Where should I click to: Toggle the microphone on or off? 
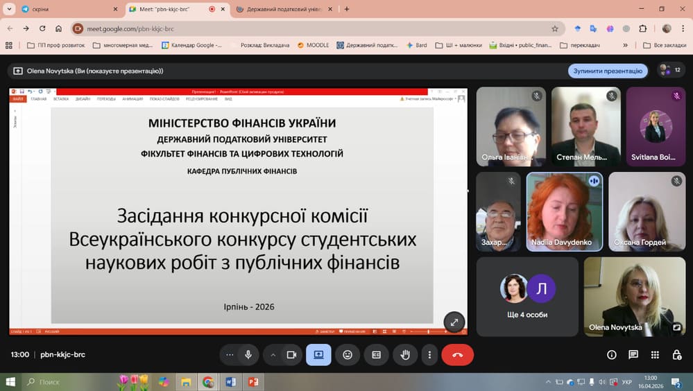tap(248, 354)
